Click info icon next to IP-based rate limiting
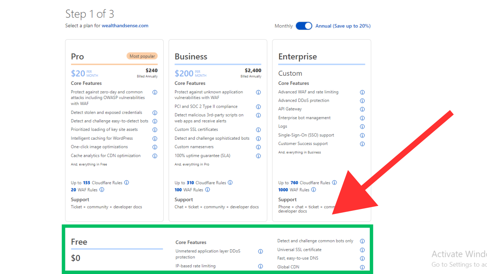The image size is (487, 274). tap(260, 266)
